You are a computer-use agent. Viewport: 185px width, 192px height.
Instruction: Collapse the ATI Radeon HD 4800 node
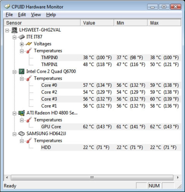pos(14,113)
